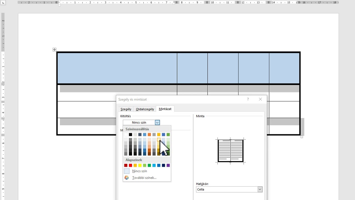Select light green in Alapszínek
This screenshot has height=200, width=355.
[145, 165]
